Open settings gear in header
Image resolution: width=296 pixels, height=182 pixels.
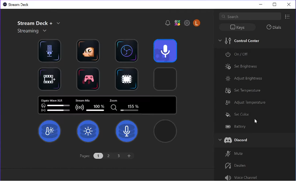(187, 23)
